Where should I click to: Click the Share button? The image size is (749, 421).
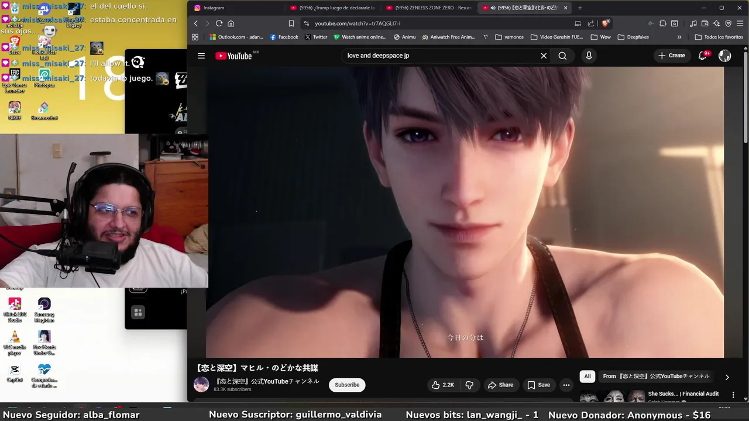click(x=500, y=385)
